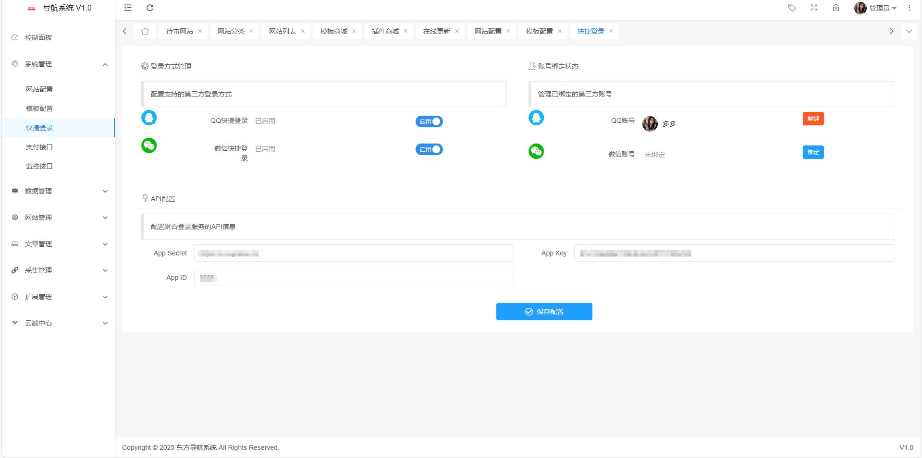
Task: Click the sidebar collapse icon
Action: pos(127,8)
